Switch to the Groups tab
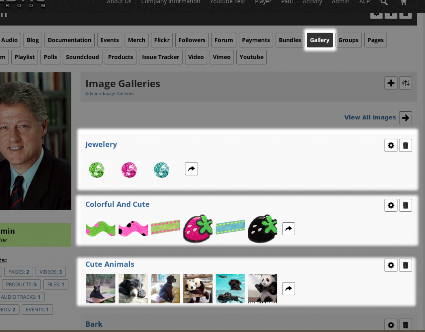 pyautogui.click(x=348, y=40)
